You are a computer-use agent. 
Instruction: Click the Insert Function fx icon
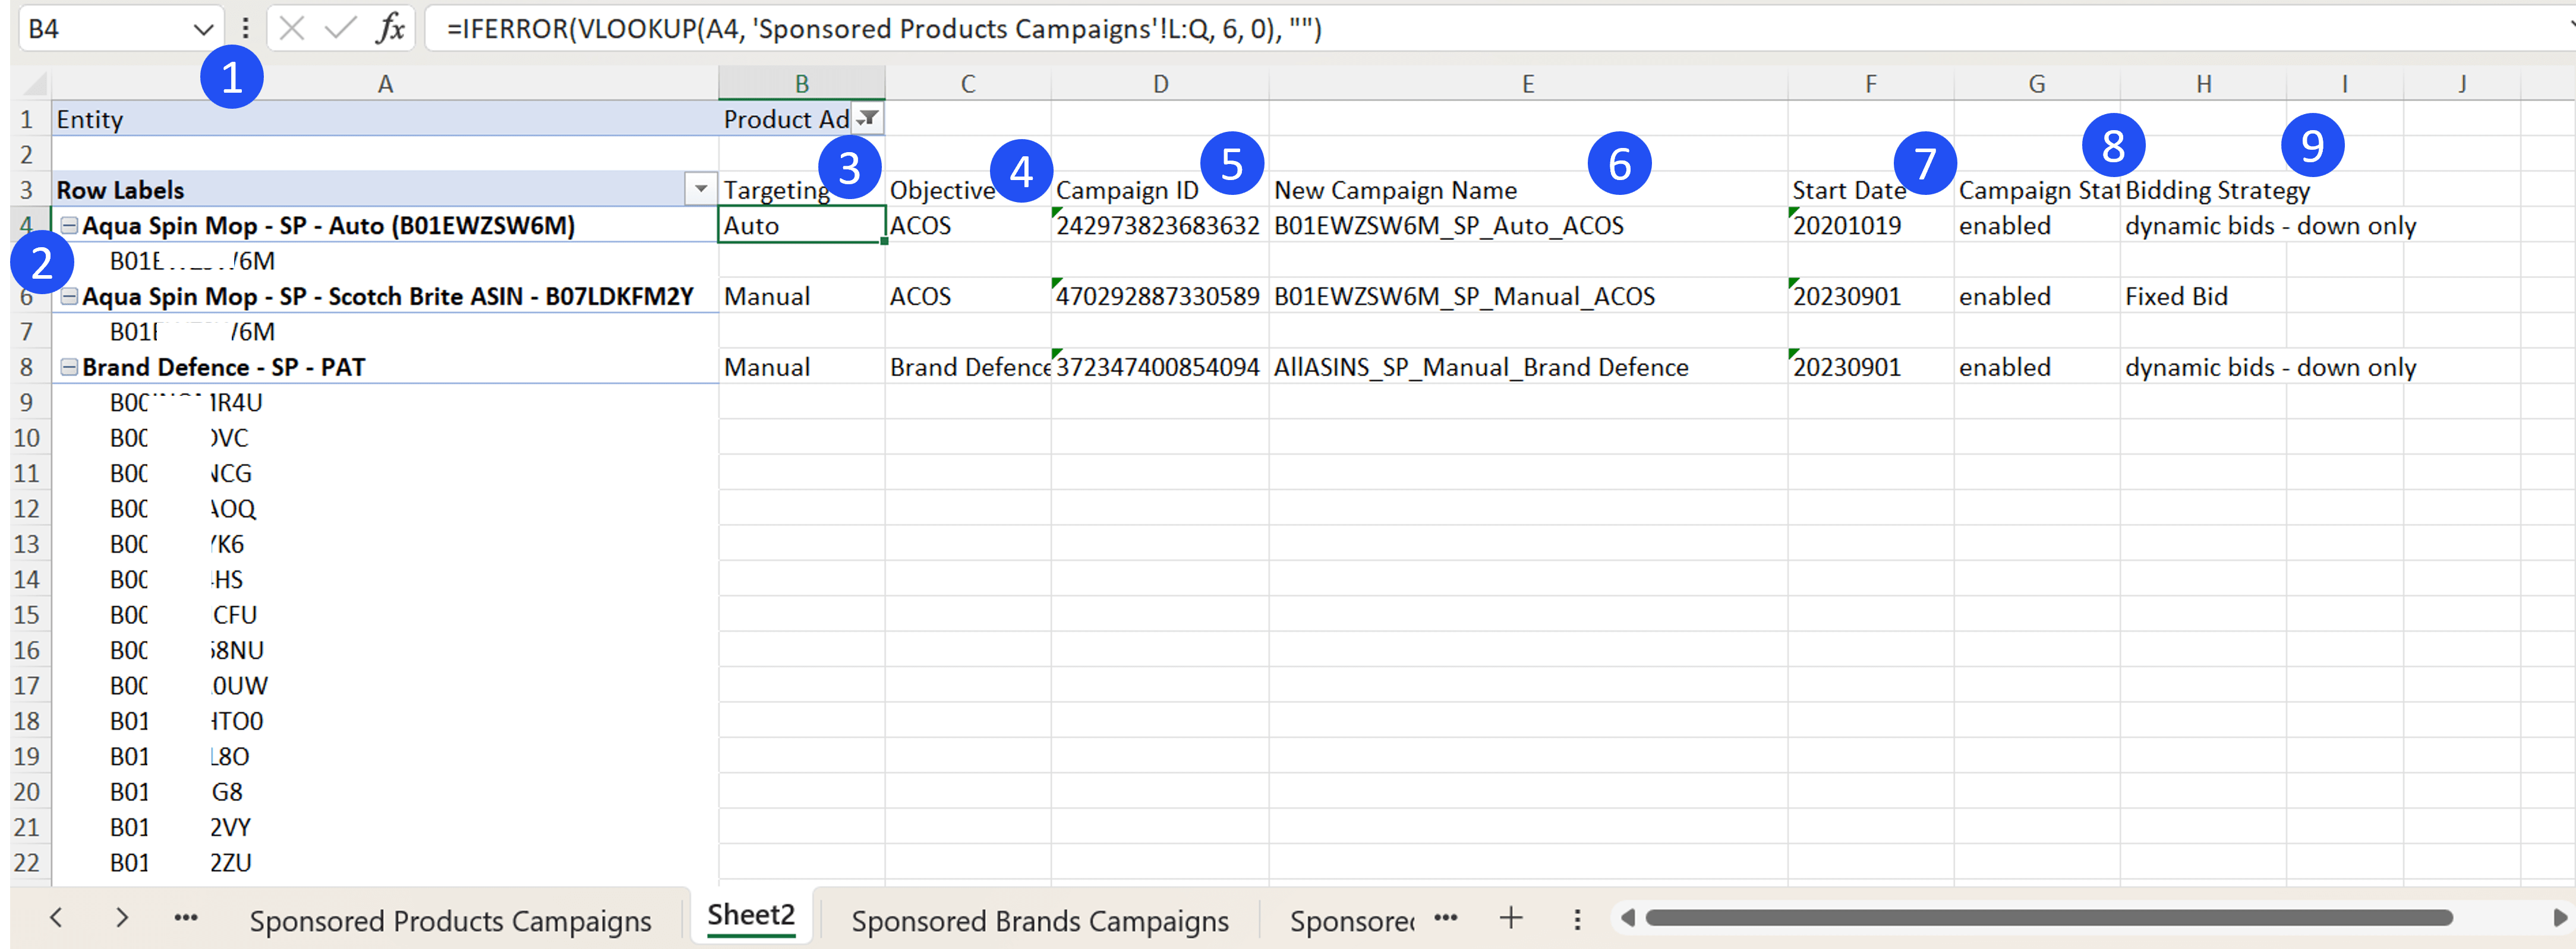pos(390,28)
